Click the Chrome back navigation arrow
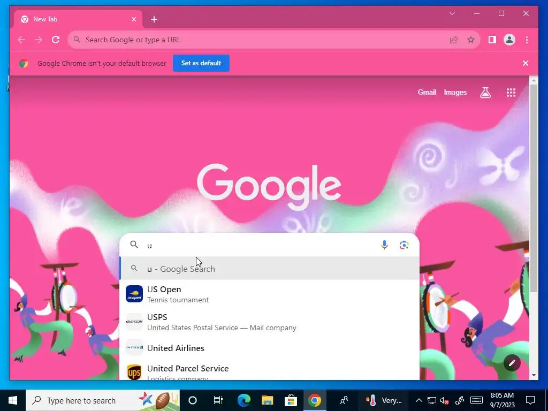 tap(21, 40)
